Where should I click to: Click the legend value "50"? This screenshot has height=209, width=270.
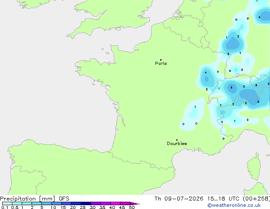(x=132, y=207)
